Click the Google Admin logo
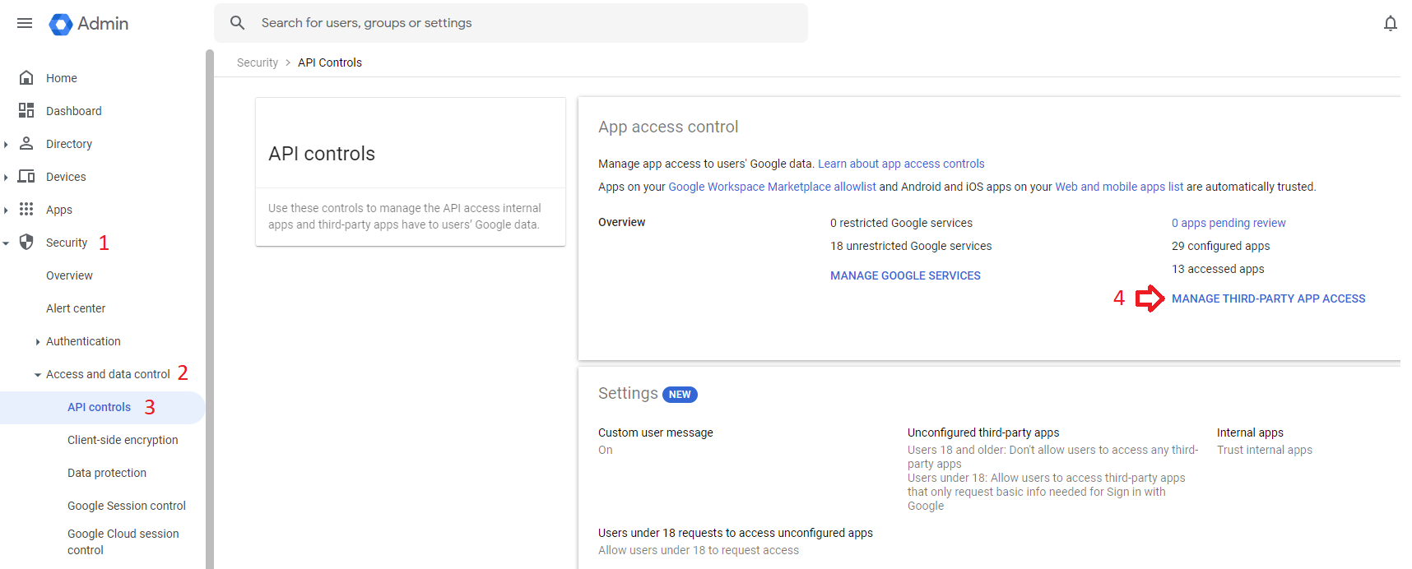This screenshot has height=569, width=1412. click(89, 24)
